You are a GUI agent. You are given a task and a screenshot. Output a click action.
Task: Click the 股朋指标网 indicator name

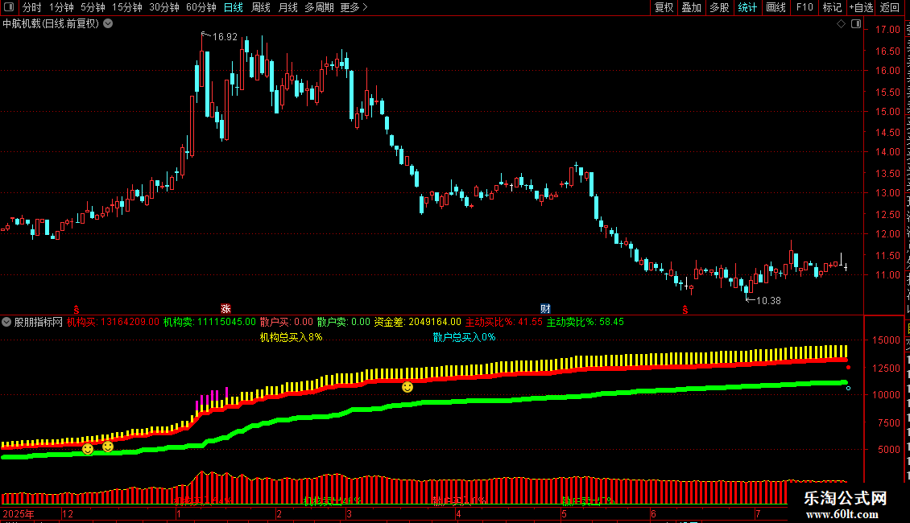(x=39, y=322)
